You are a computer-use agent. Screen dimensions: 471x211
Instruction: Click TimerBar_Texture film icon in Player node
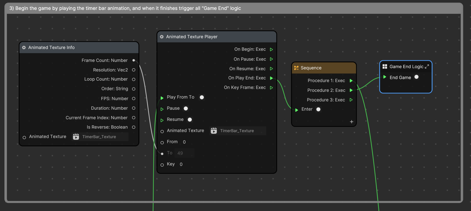point(214,131)
